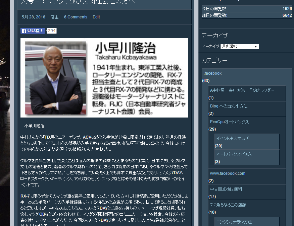Open the .facebook category

(212, 73)
